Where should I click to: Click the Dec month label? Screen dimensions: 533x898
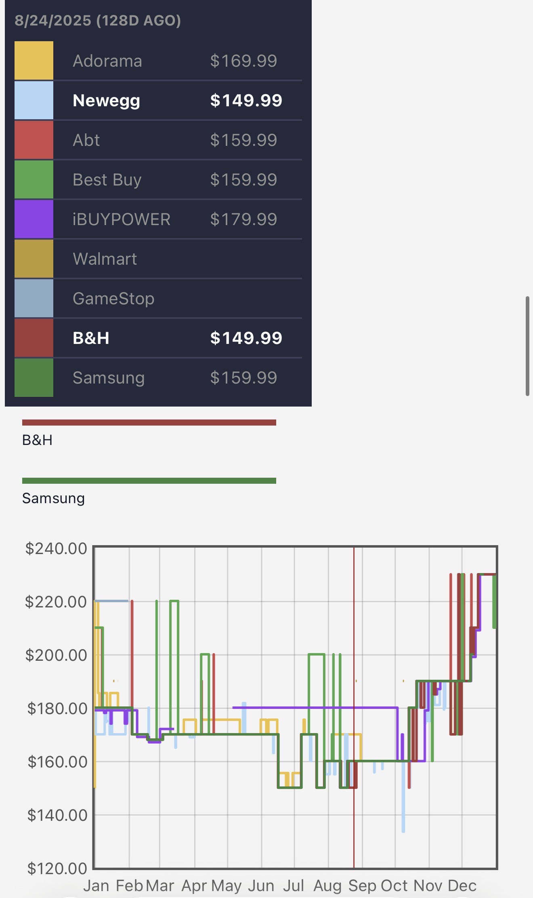point(462,886)
